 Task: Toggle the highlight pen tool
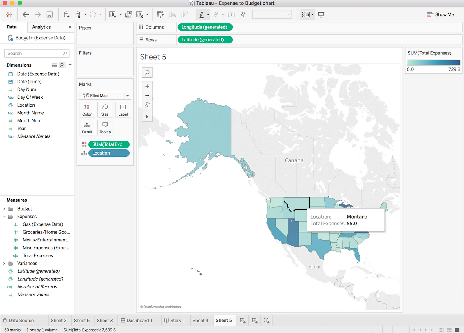tap(202, 14)
